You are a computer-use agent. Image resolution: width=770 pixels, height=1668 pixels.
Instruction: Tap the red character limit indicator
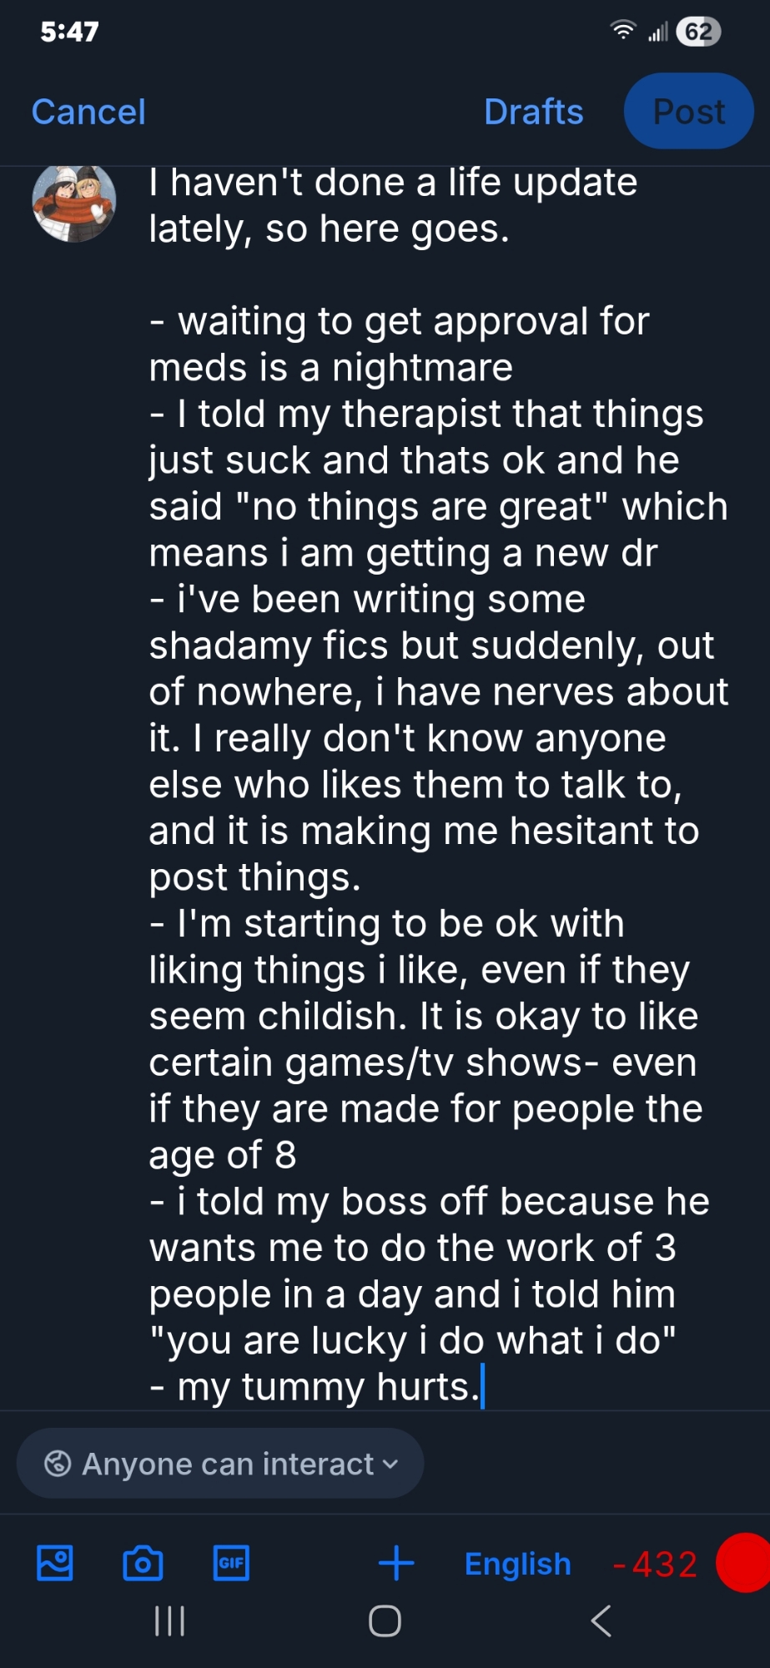[x=745, y=1563]
